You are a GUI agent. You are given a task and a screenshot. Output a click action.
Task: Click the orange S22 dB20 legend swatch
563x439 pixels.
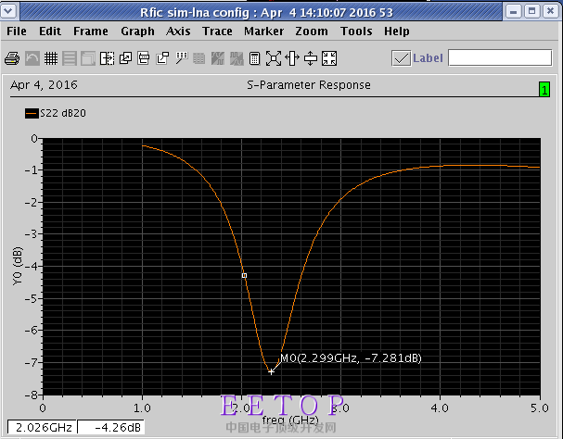pyautogui.click(x=32, y=113)
